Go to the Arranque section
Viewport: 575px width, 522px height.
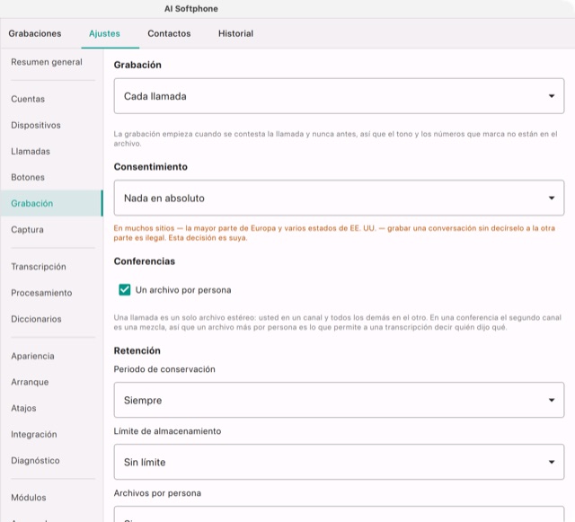click(x=30, y=382)
